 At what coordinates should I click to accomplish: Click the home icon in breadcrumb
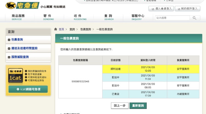coord(55,29)
